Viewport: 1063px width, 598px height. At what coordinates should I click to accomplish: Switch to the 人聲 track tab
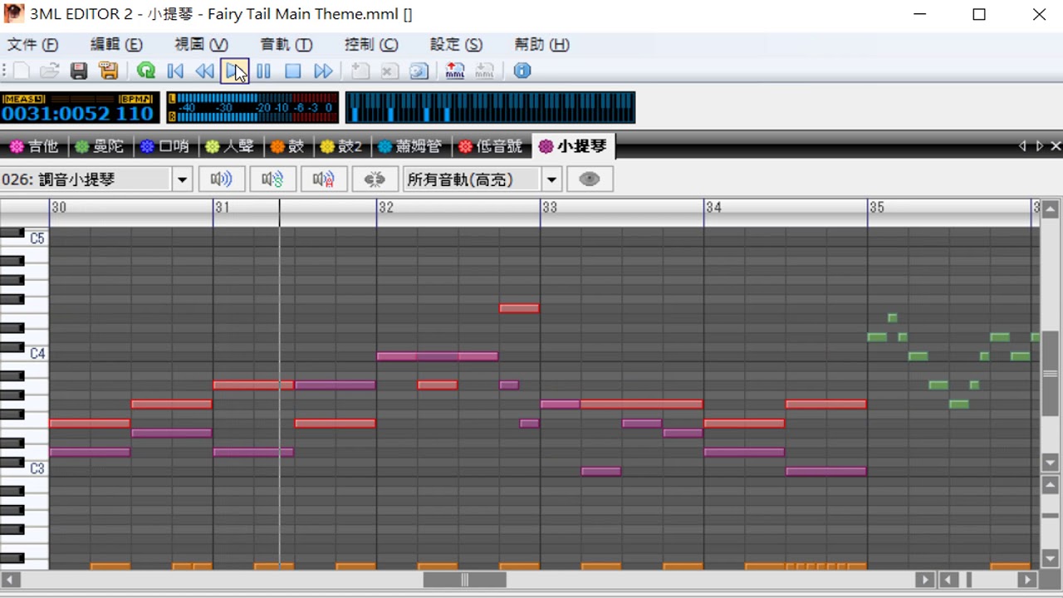pos(230,147)
